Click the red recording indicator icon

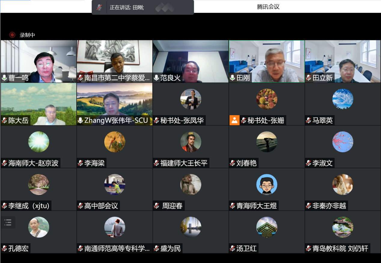(12, 35)
